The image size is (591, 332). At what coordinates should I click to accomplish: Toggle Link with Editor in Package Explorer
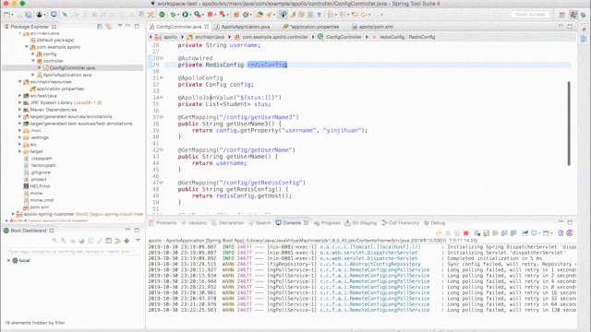(109, 27)
